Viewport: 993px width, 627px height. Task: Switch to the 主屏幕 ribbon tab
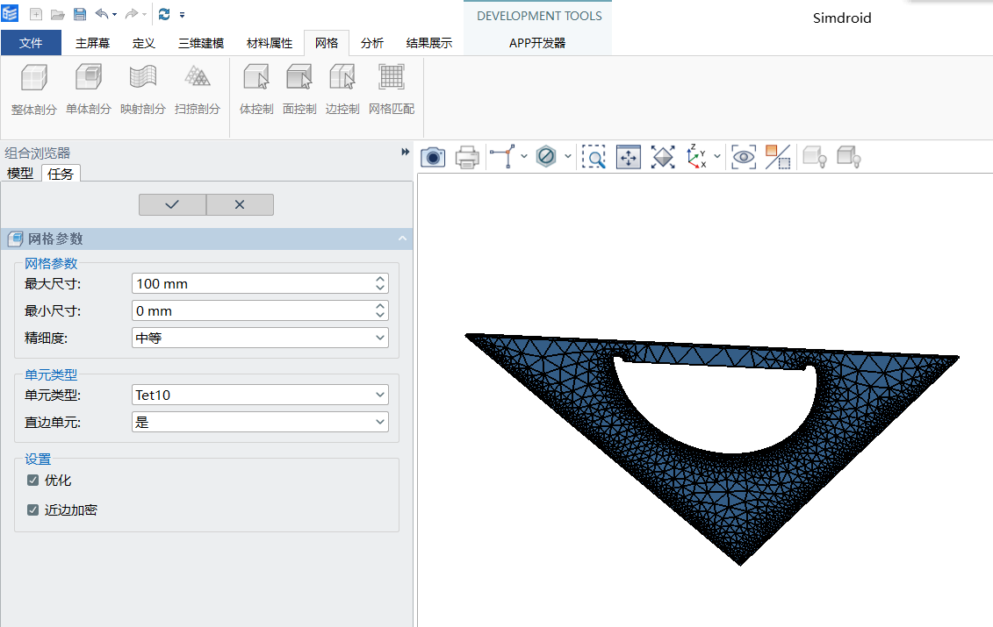92,43
